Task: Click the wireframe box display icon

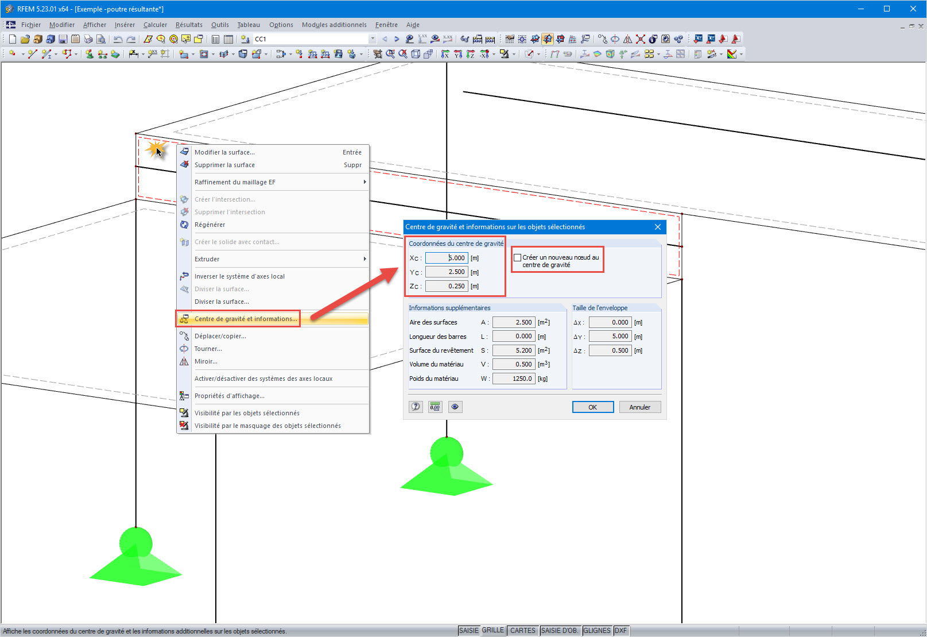Action: (416, 54)
